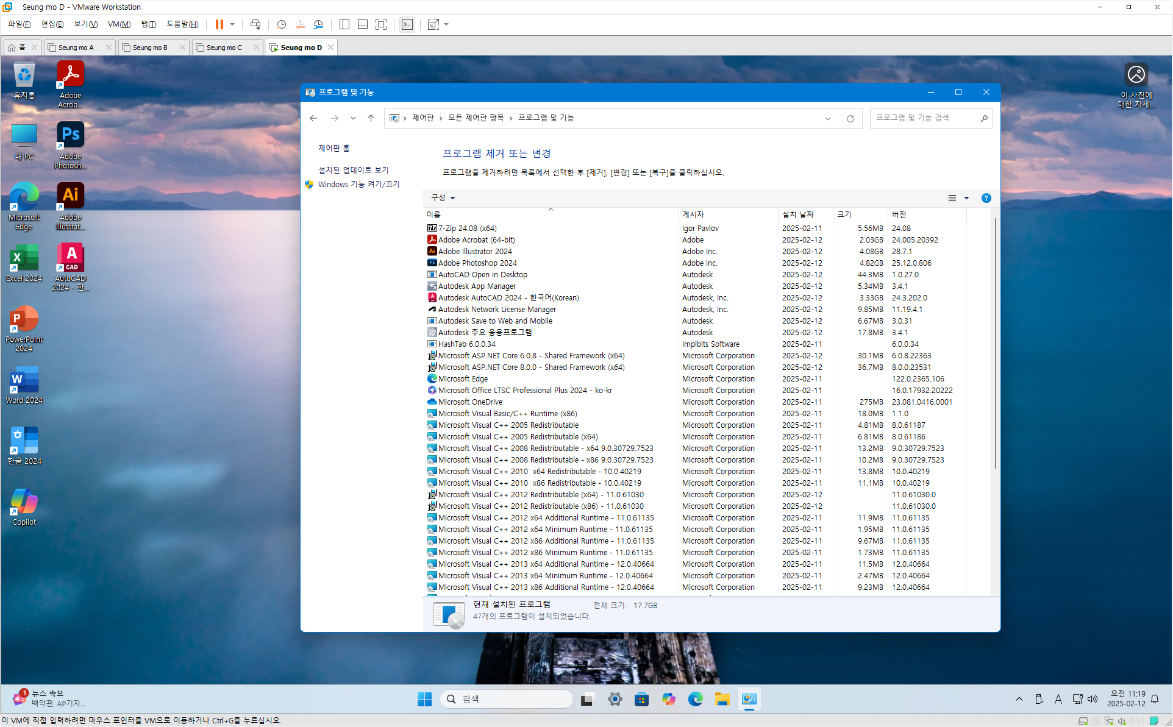Toggle the thumbnail bar view icon
The width and height of the screenshot is (1173, 727).
click(362, 24)
